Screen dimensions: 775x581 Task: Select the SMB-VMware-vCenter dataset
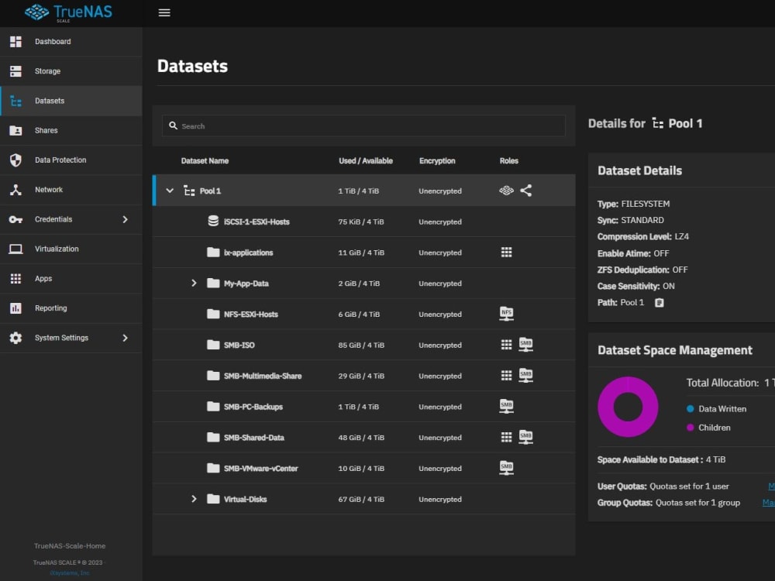[363, 469]
